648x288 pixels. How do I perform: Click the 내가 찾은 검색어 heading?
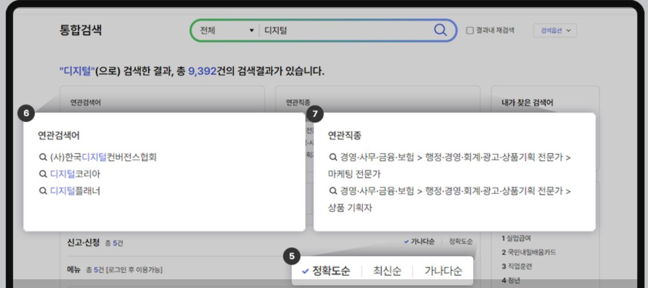click(x=527, y=102)
